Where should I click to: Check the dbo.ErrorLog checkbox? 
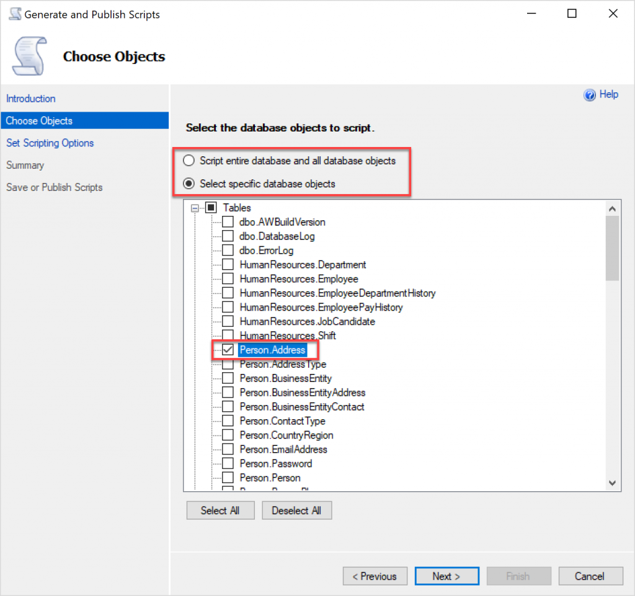(x=228, y=250)
